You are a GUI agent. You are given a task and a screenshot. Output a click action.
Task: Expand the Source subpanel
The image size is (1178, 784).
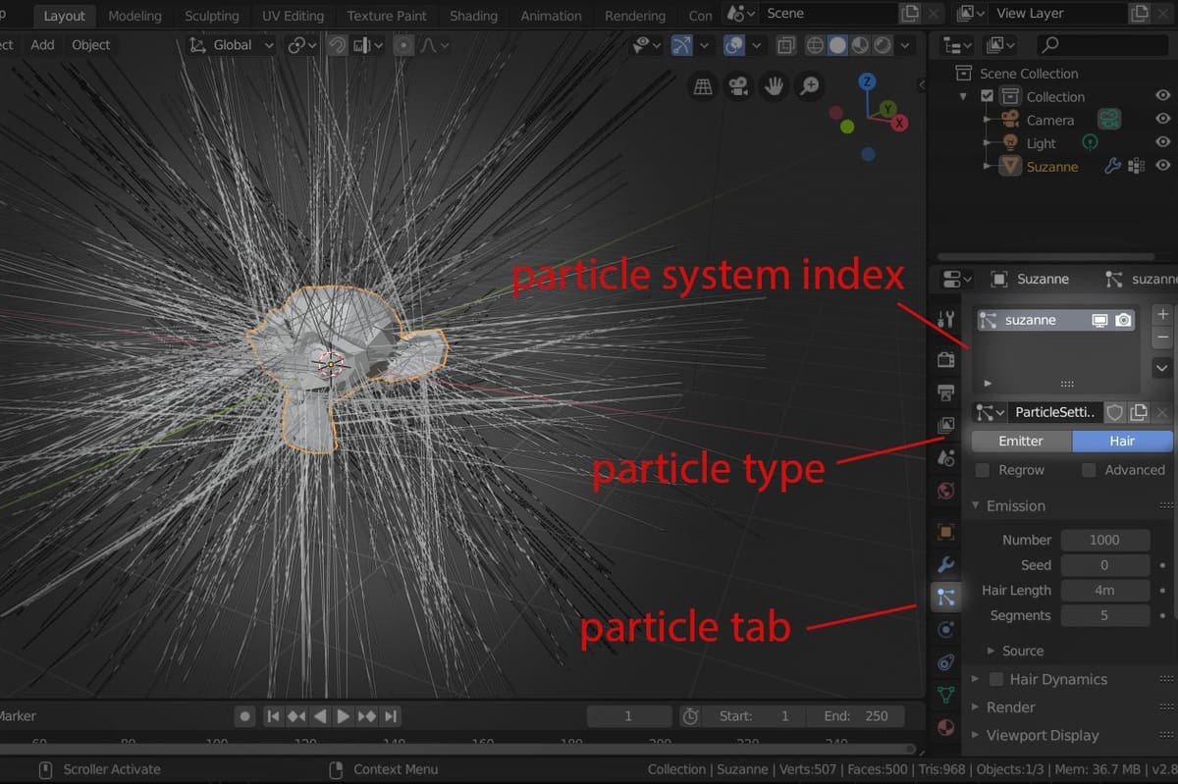point(991,651)
